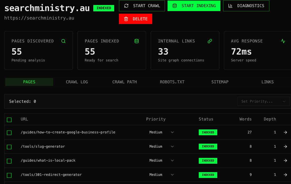Open the Set Priority dropdown
The width and height of the screenshot is (291, 184).
(x=263, y=101)
